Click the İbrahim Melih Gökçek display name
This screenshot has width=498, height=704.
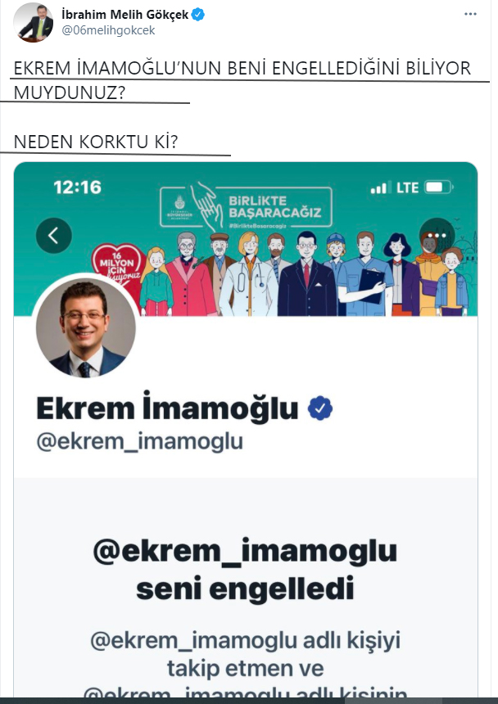coord(124,15)
